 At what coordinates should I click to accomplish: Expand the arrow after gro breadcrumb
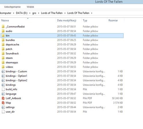[39, 13]
